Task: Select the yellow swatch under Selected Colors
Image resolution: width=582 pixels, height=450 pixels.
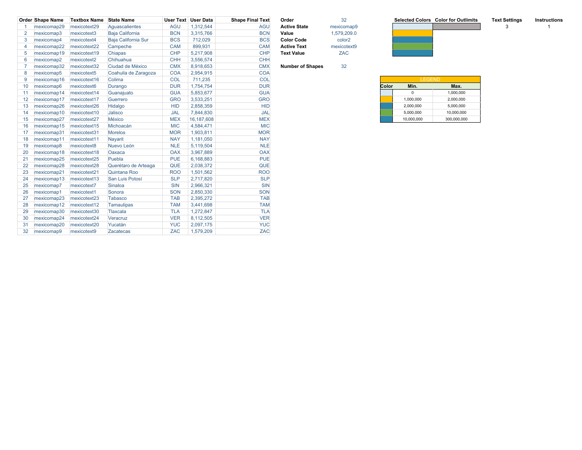Action: pyautogui.click(x=413, y=33)
